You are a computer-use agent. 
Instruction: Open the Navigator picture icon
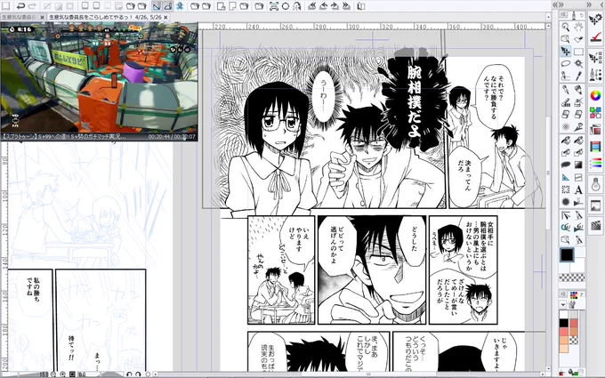click(x=595, y=206)
